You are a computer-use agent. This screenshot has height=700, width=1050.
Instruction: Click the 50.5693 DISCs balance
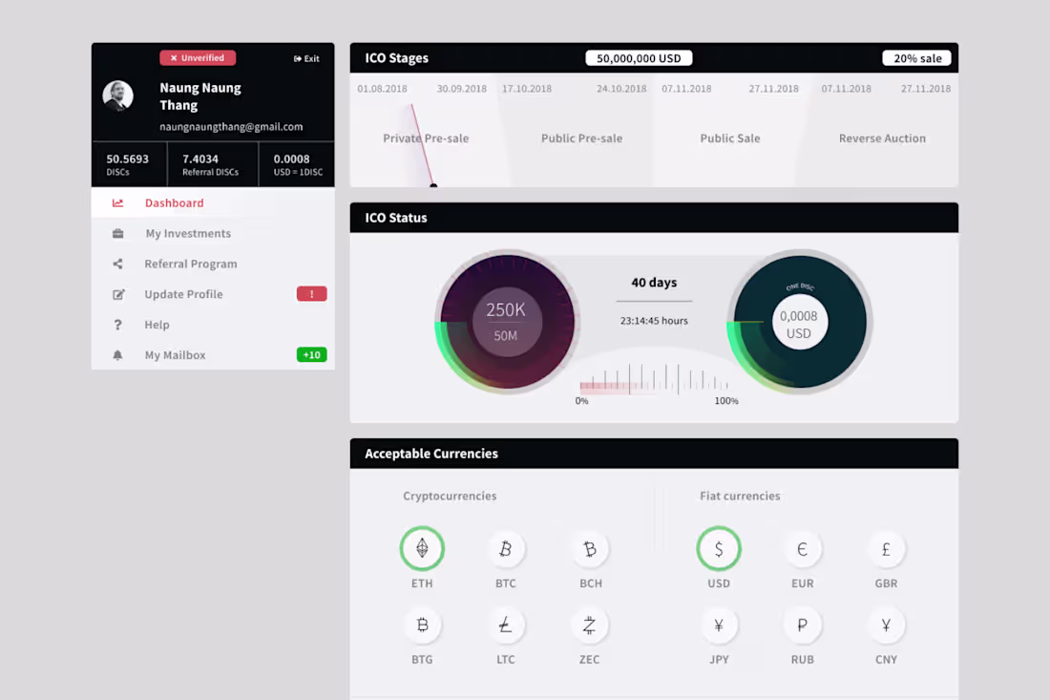coord(127,165)
